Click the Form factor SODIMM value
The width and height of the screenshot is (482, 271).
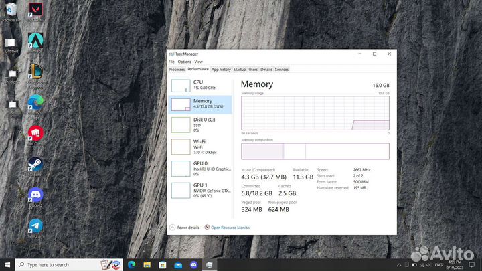pyautogui.click(x=361, y=182)
